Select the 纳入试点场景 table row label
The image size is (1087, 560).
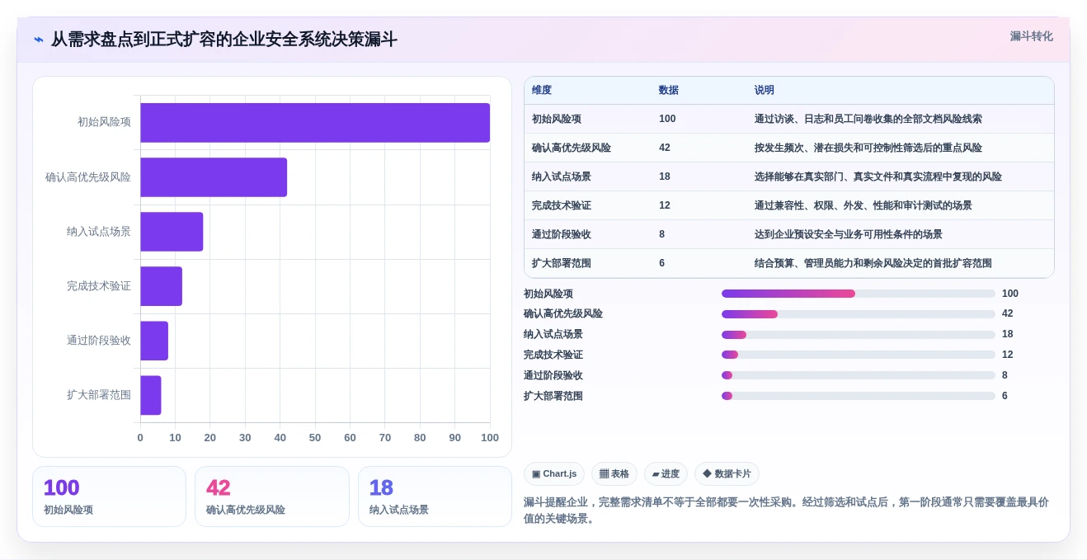tap(562, 176)
